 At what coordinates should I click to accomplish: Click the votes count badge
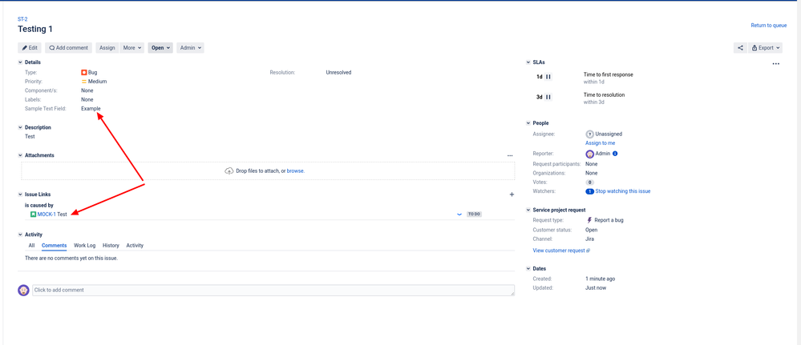[x=589, y=183]
